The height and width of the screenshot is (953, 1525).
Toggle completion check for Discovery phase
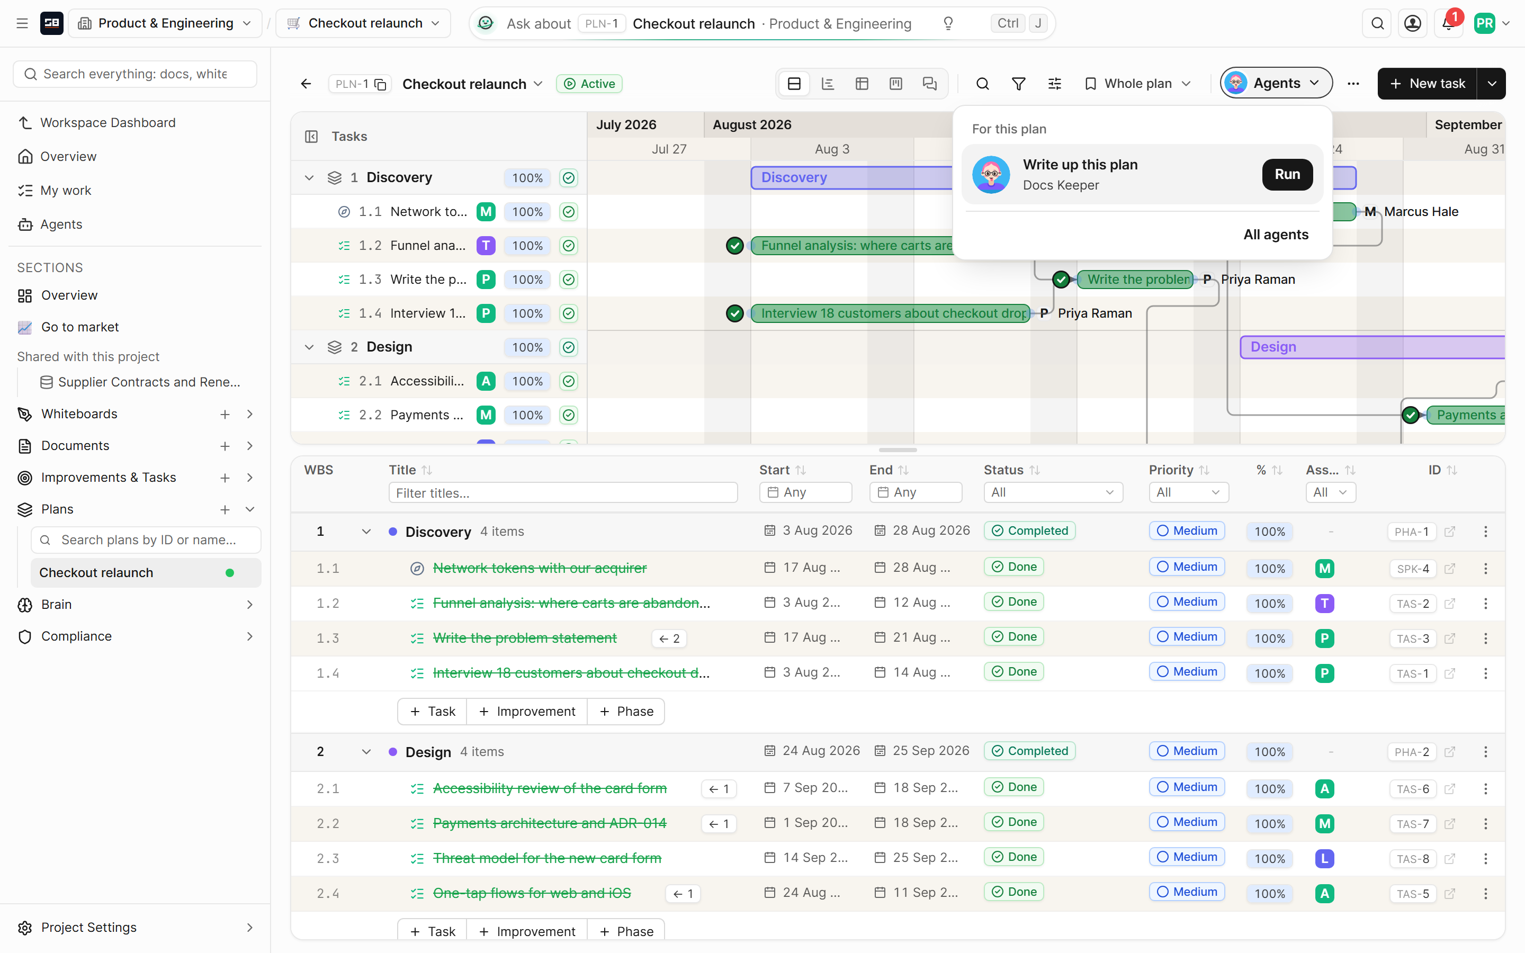(568, 178)
